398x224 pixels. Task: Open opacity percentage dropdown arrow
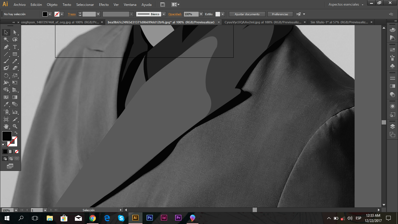point(201,14)
